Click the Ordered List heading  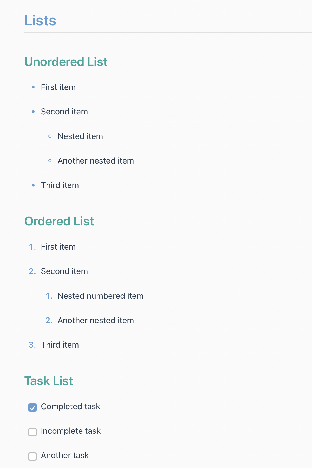pyautogui.click(x=59, y=221)
